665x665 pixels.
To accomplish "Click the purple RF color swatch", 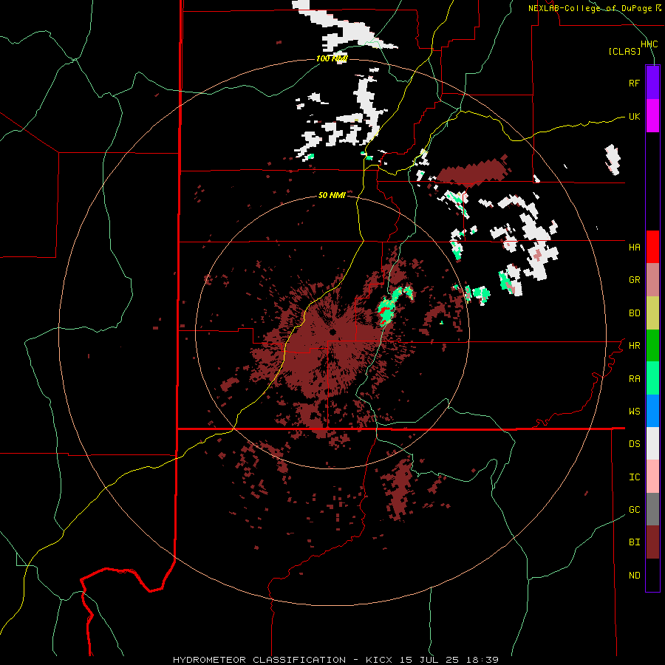I will click(652, 83).
